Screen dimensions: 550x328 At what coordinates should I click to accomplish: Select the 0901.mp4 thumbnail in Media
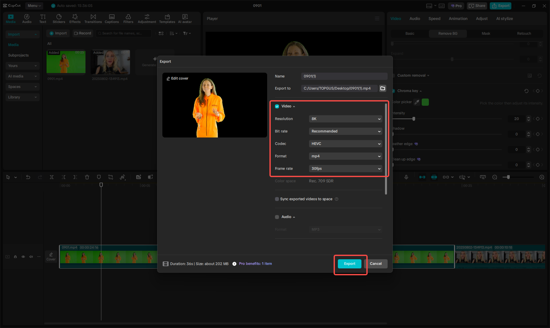point(65,62)
